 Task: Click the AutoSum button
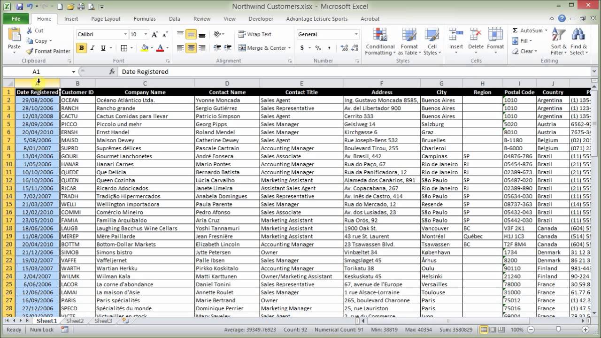(x=527, y=31)
